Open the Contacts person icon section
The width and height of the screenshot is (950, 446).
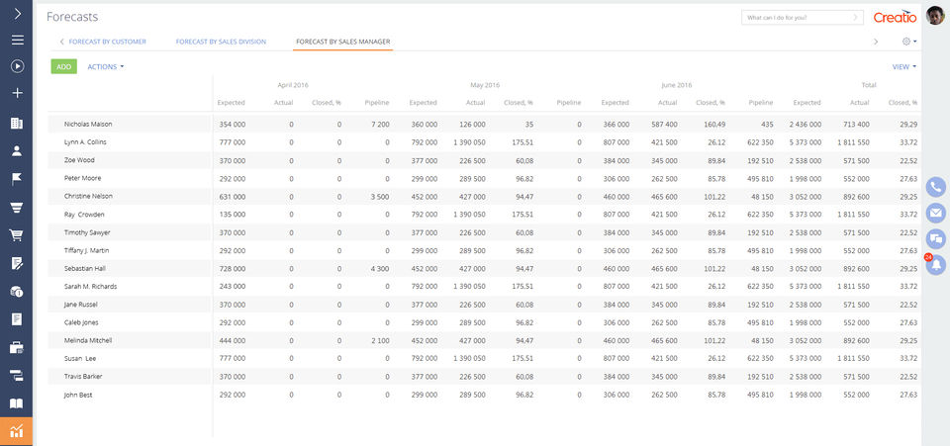(x=16, y=151)
